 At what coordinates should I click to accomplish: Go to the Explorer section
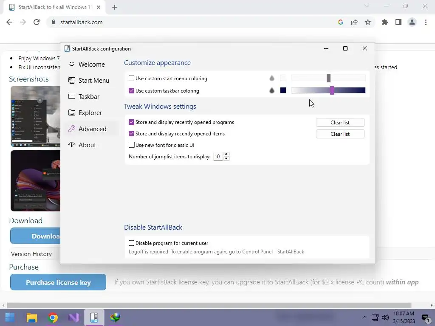[92, 112]
